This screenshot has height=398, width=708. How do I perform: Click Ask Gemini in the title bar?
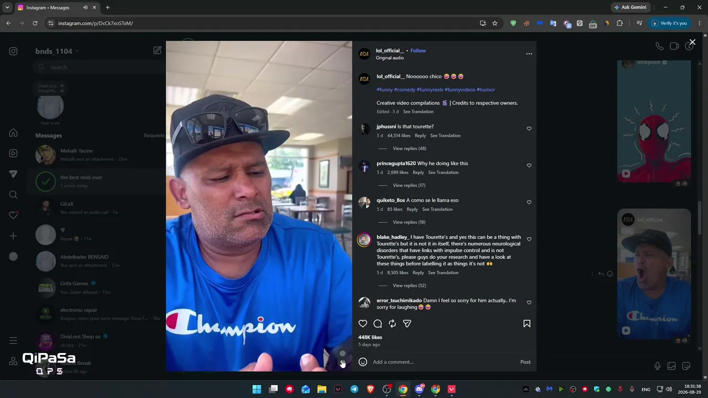(630, 8)
